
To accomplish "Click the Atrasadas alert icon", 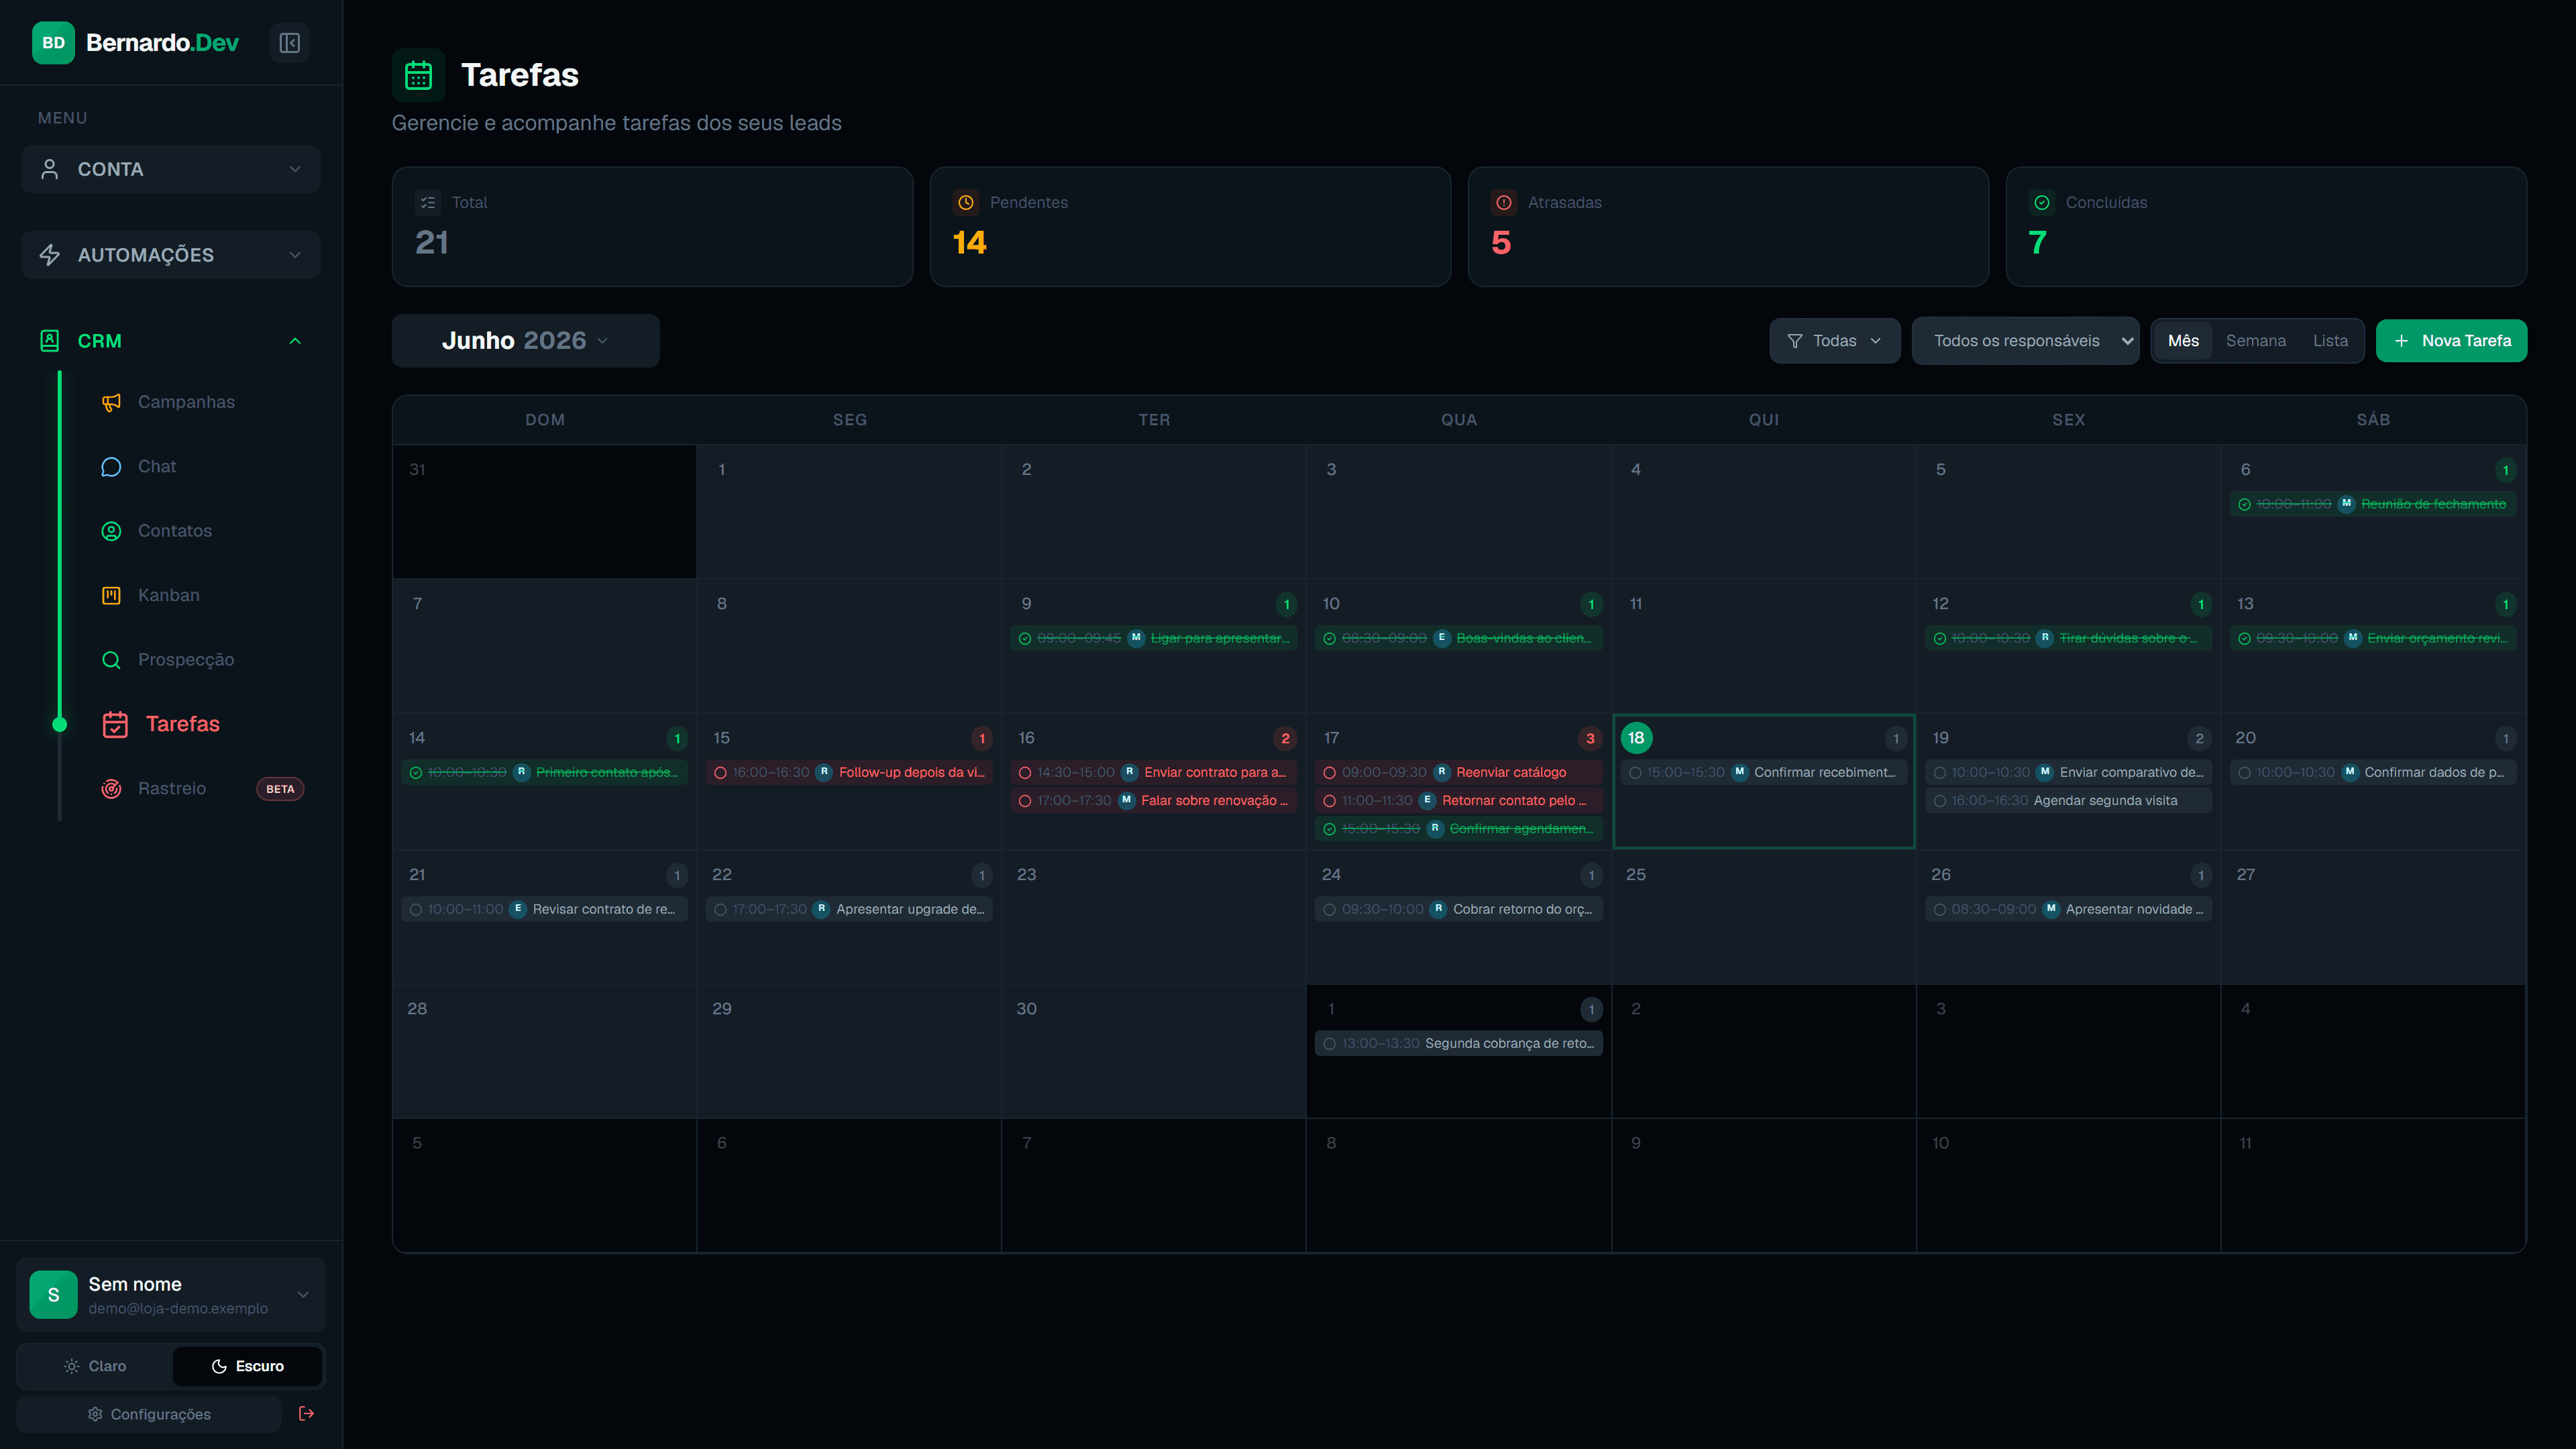I will [x=1503, y=202].
